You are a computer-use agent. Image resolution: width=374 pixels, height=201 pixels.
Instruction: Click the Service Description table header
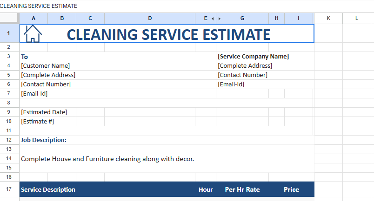pyautogui.click(x=48, y=189)
